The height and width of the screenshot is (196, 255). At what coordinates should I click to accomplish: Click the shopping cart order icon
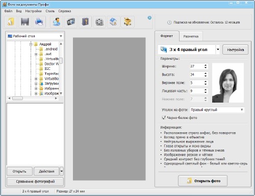tap(128, 22)
